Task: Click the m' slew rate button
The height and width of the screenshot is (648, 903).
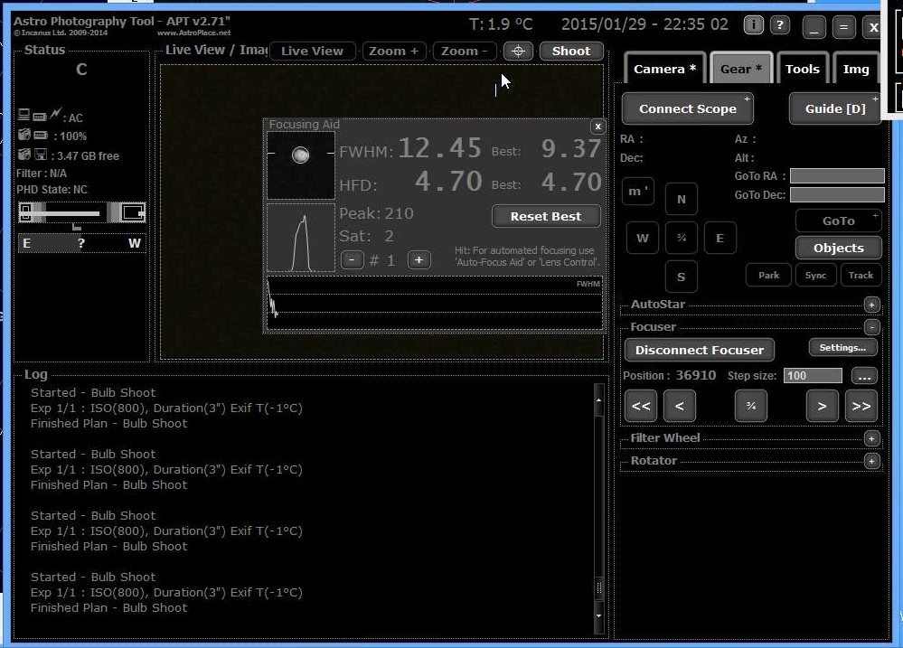Action: click(638, 192)
